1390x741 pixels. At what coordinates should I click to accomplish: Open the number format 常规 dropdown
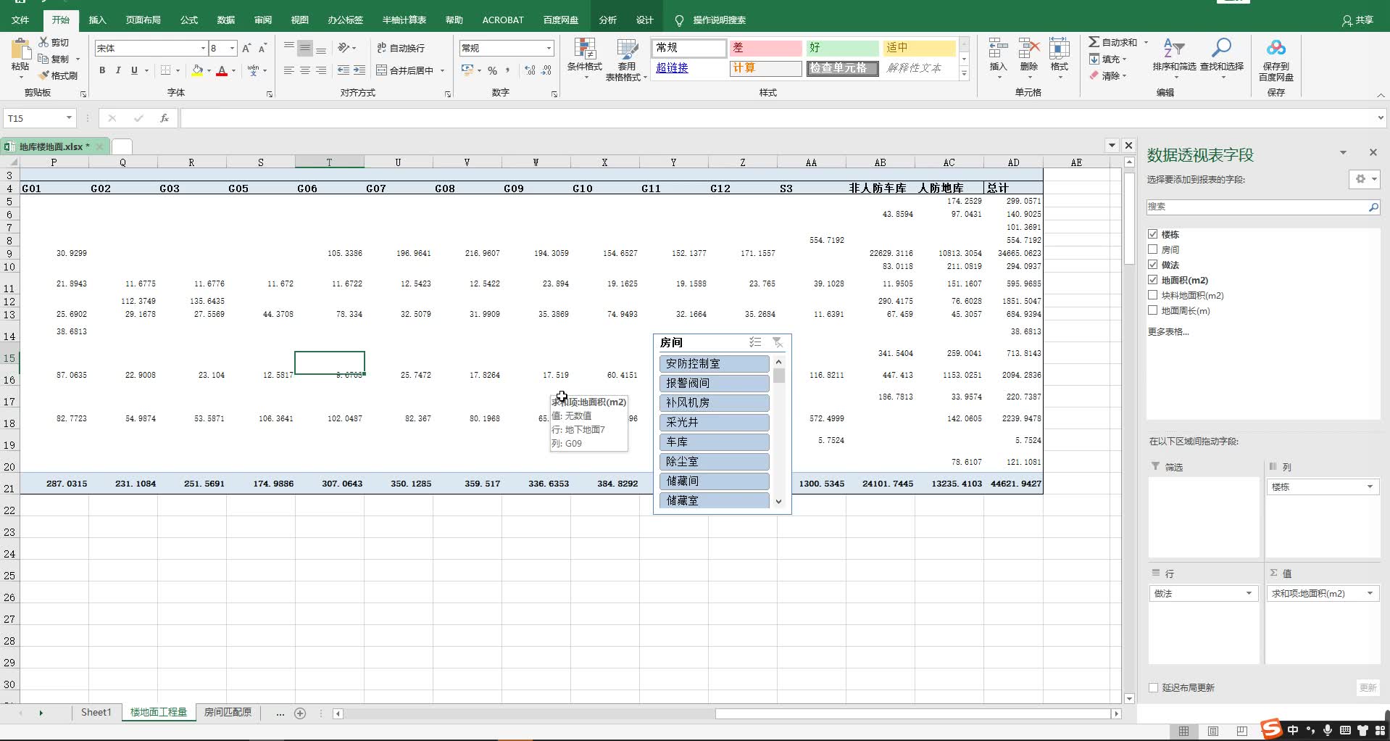pyautogui.click(x=549, y=48)
